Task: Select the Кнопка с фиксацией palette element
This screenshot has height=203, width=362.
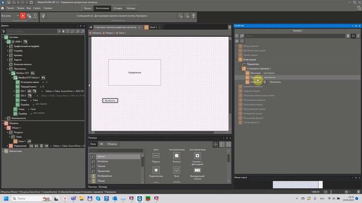Action: tap(197, 159)
